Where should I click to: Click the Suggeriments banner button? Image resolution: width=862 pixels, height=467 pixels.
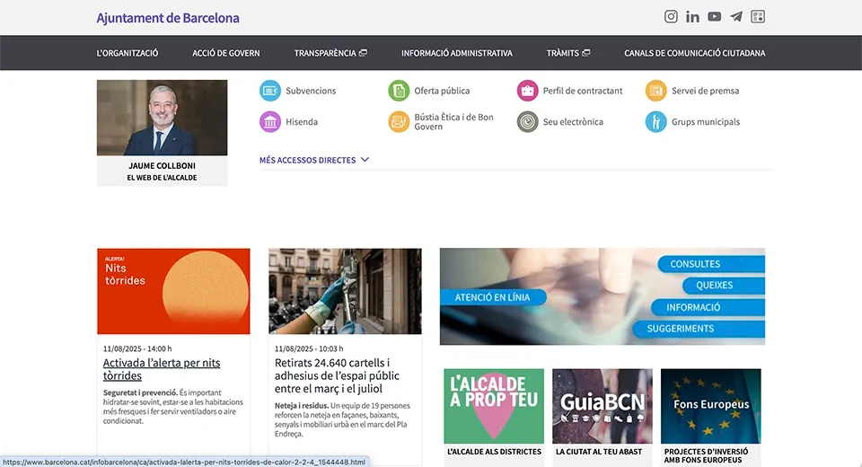point(699,329)
